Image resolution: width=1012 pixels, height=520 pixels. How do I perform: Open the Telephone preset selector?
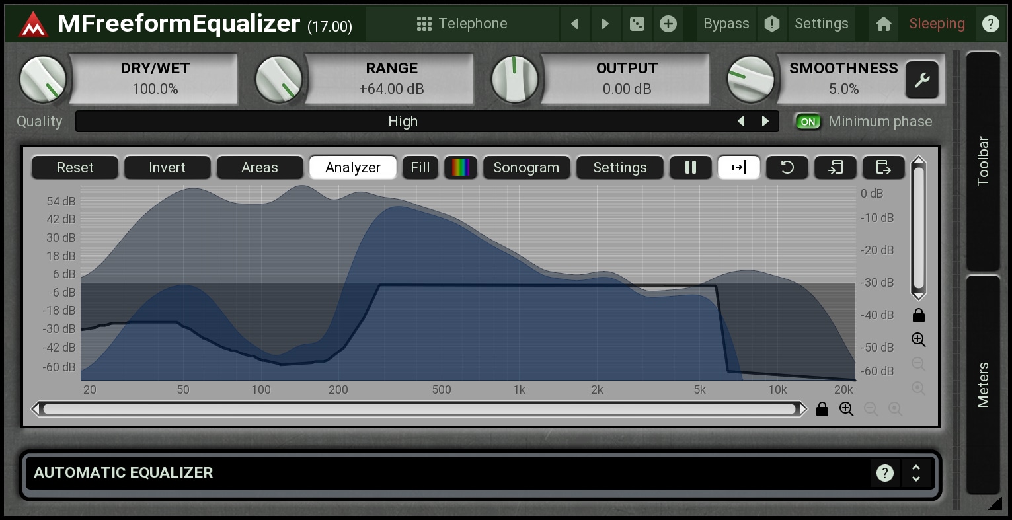tap(462, 24)
